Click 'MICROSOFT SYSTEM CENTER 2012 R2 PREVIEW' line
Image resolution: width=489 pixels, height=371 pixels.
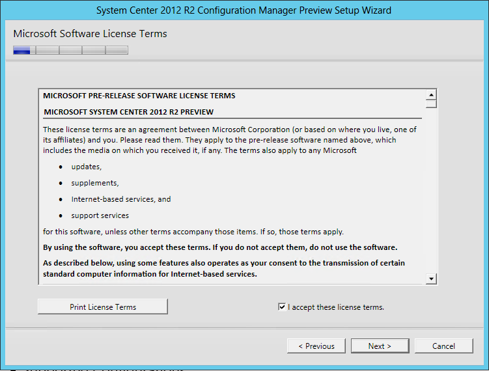pos(128,112)
